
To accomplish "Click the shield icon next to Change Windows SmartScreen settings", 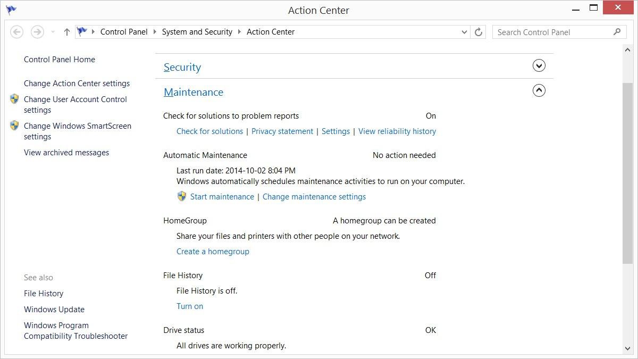I will (x=14, y=126).
